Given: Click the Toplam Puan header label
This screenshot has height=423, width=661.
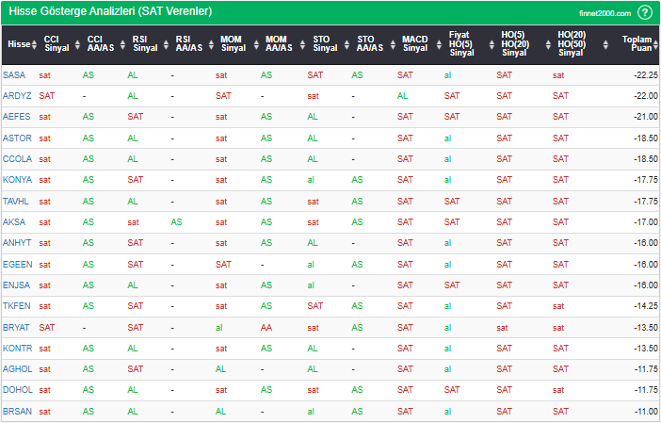Looking at the screenshot, I should pos(637,43).
